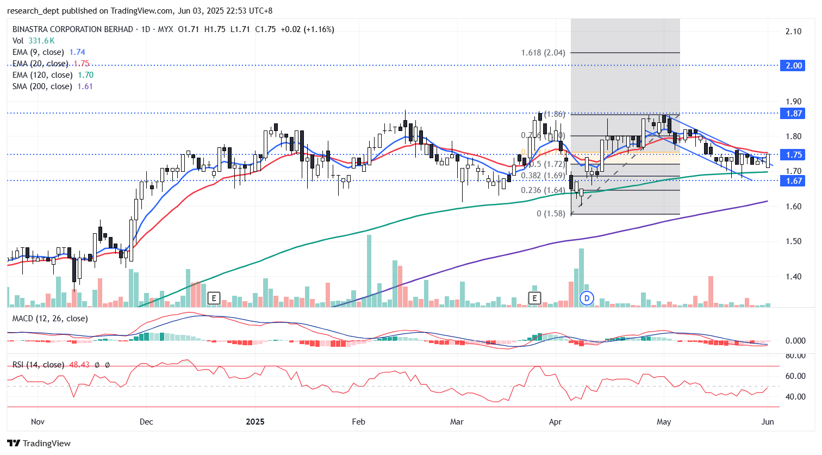
Task: Click the Mar label on time axis
Action: coord(457,422)
